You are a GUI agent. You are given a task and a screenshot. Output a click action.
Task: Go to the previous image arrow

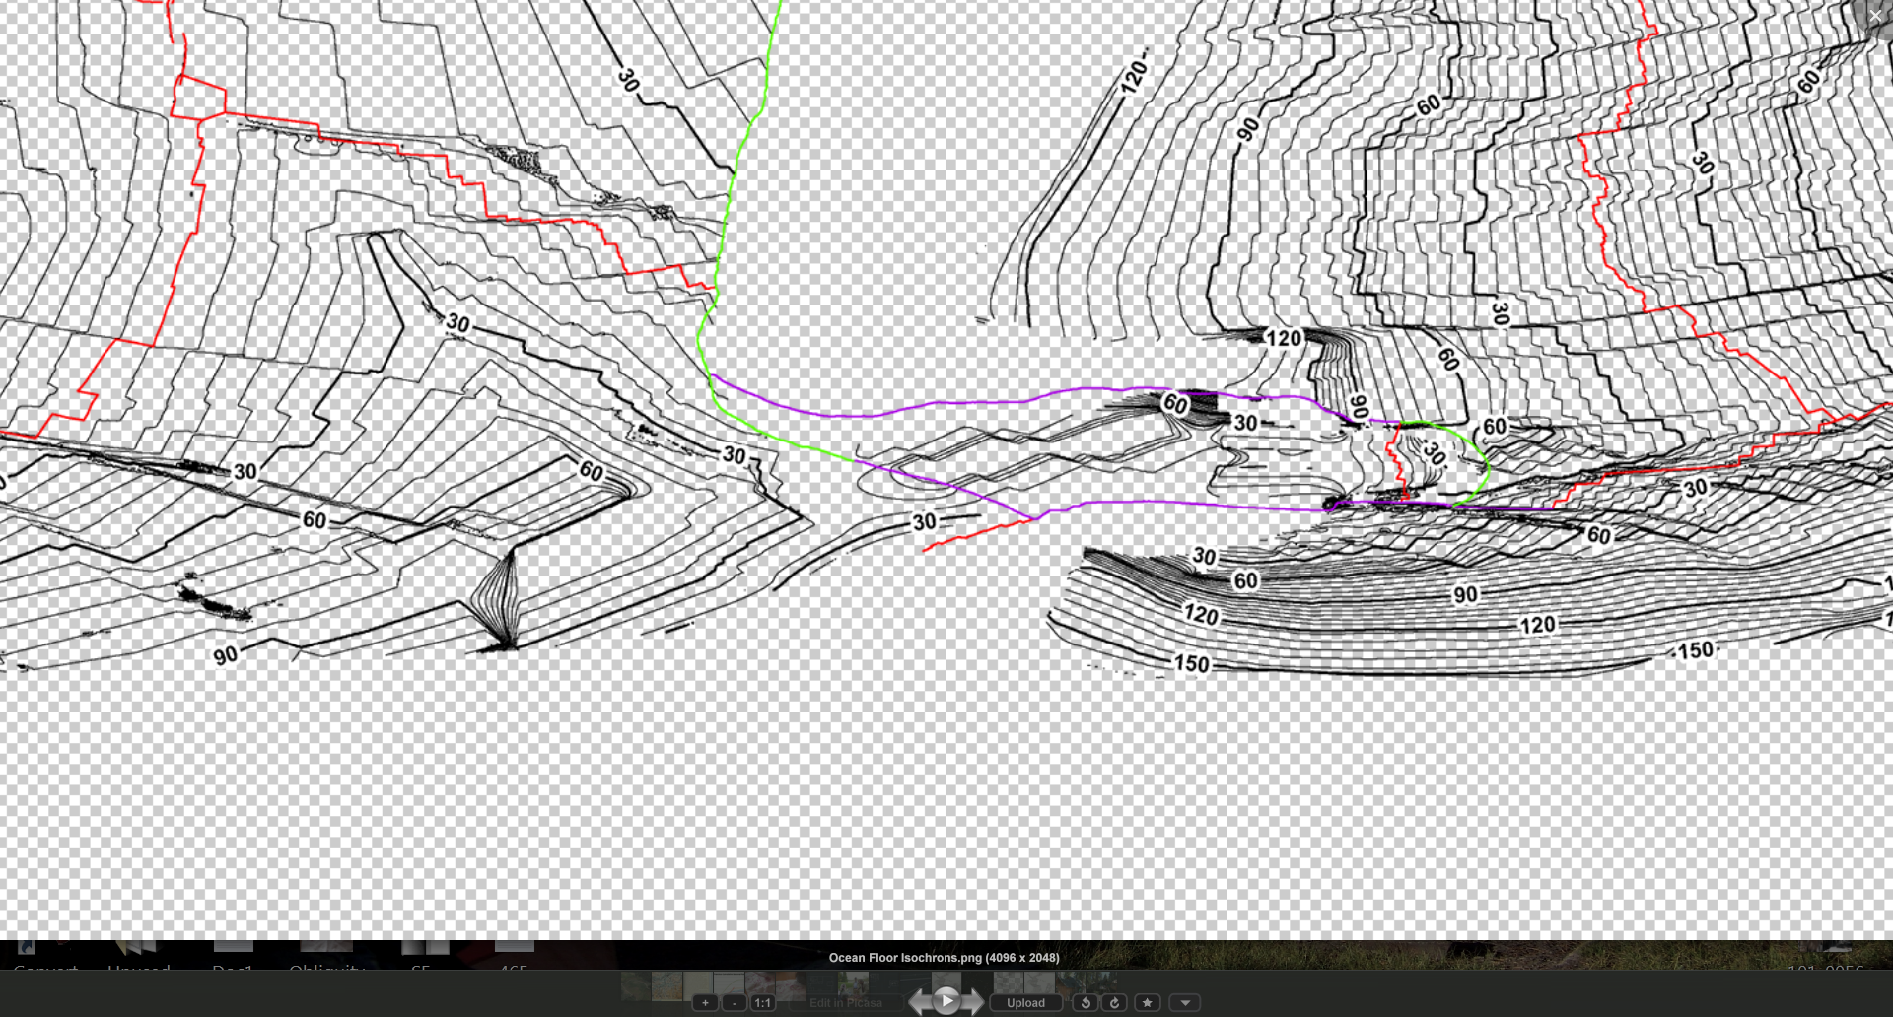(919, 1002)
